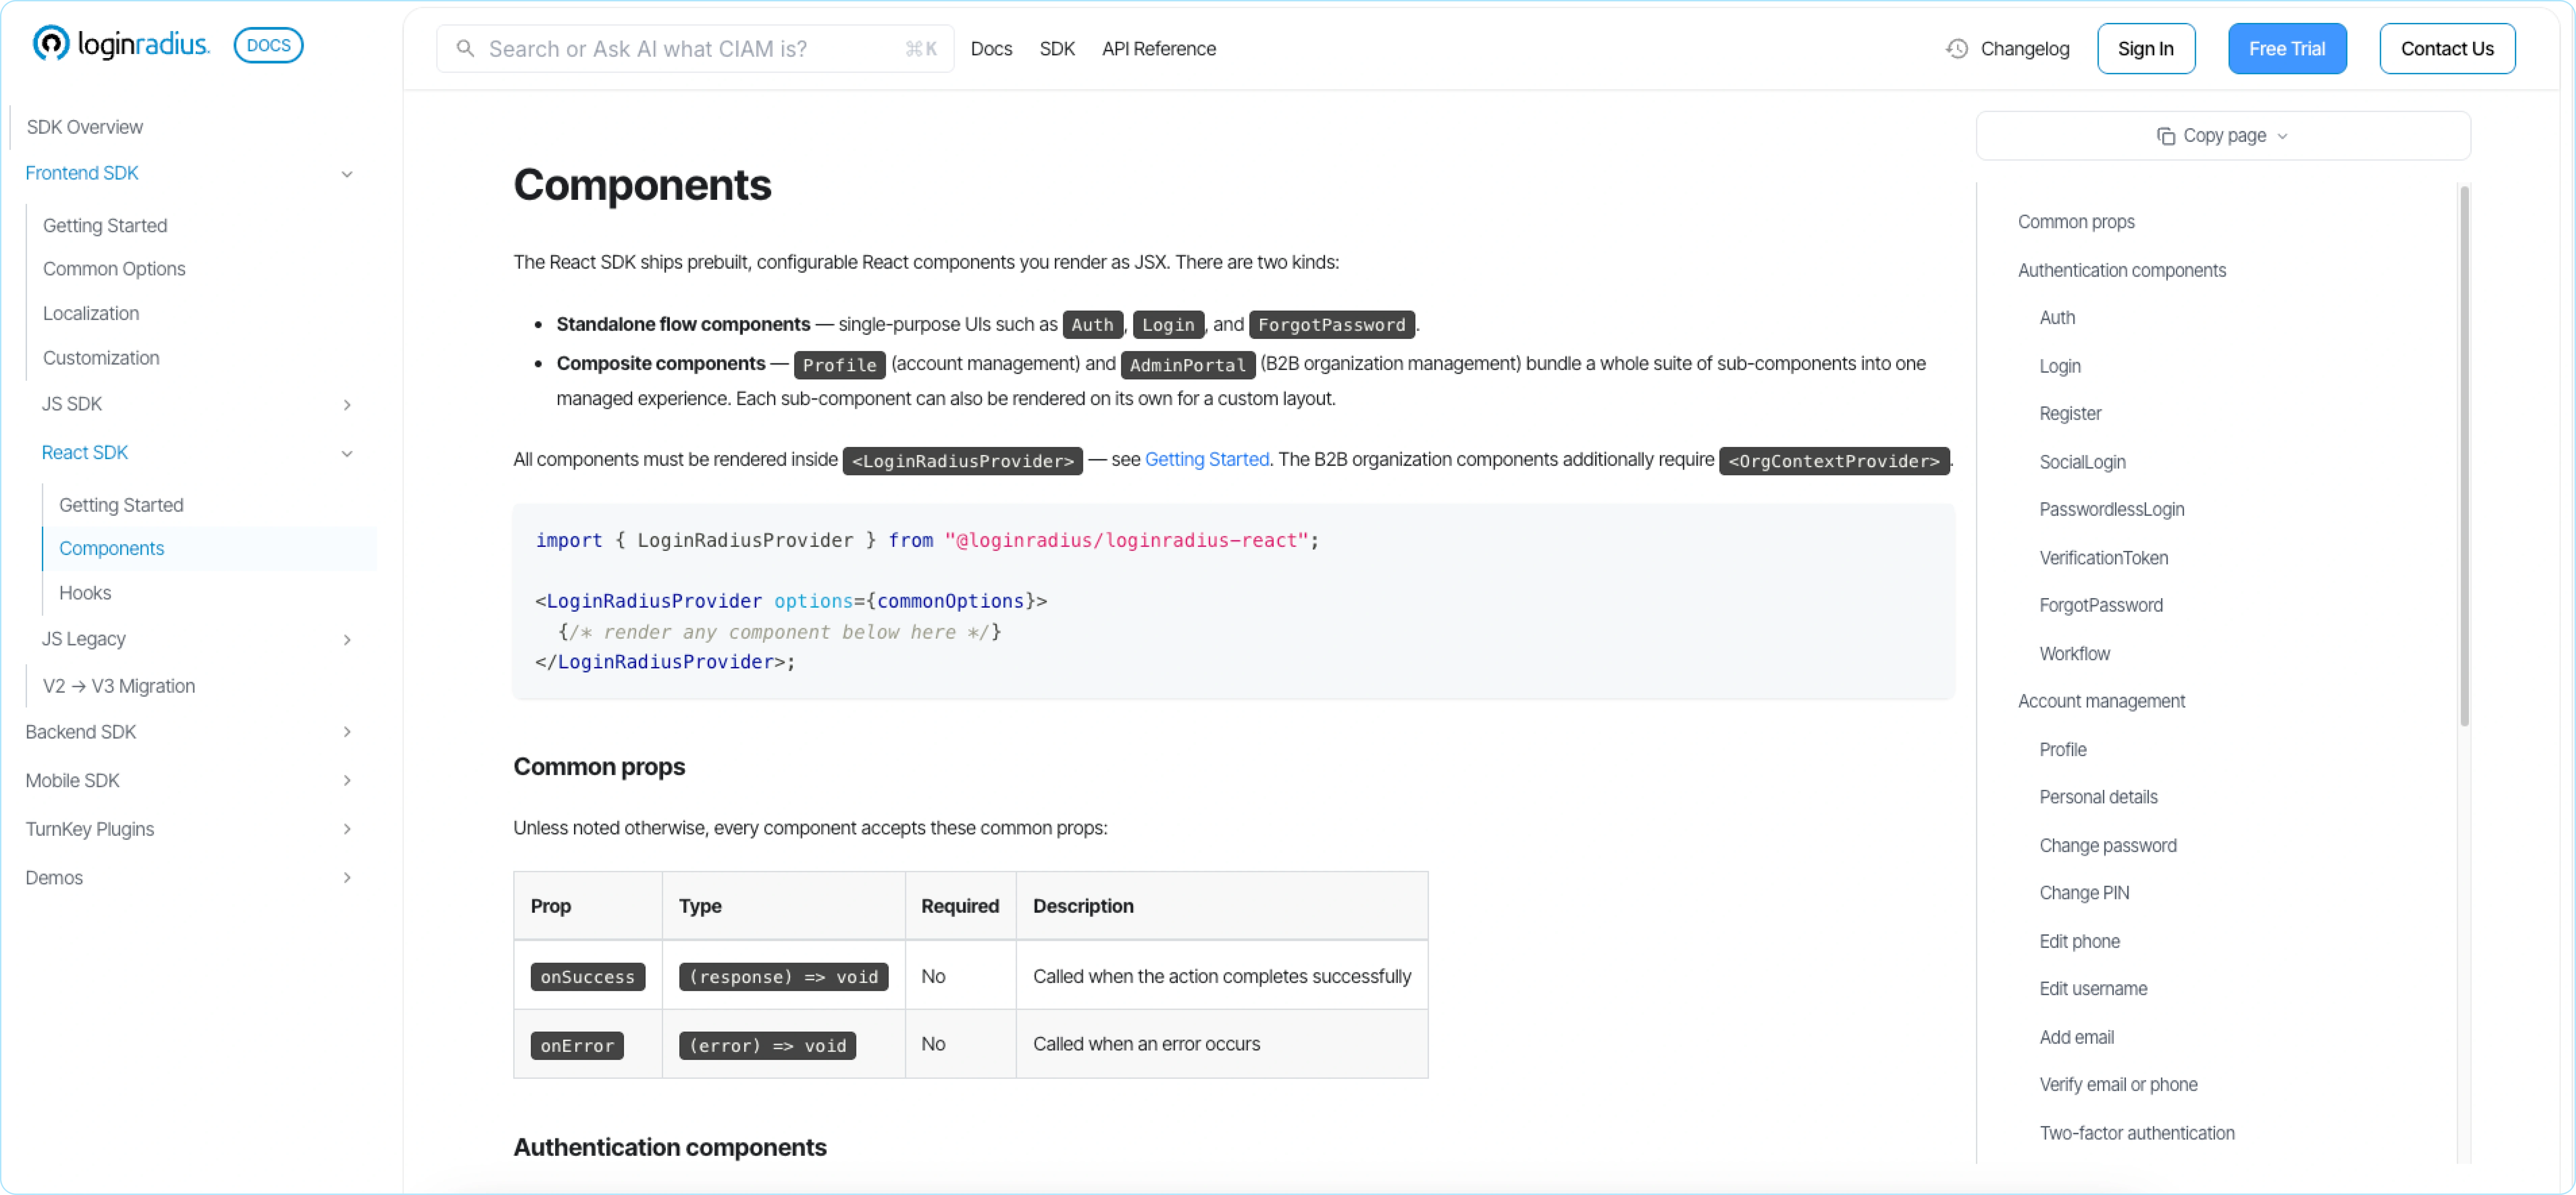Jump to Auth in page contents

(x=2057, y=318)
